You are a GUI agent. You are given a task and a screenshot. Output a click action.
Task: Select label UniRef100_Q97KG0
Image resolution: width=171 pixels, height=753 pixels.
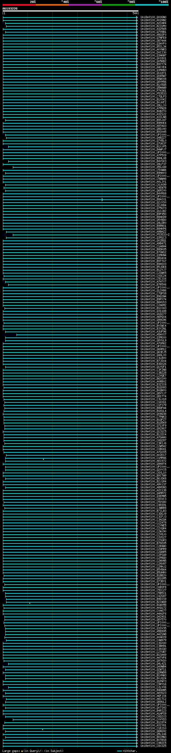coord(153,661)
